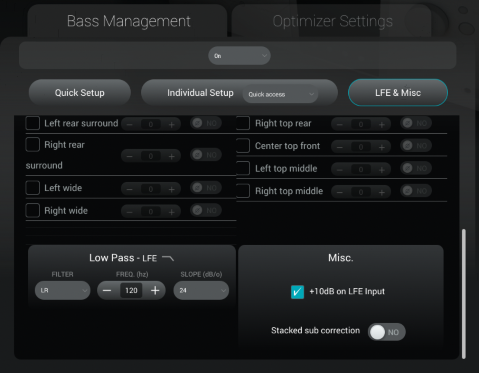Open the slope 24 dB/o dropdown

(x=201, y=290)
